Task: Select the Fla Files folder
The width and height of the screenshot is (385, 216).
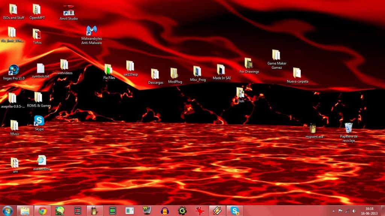Action: (109, 69)
